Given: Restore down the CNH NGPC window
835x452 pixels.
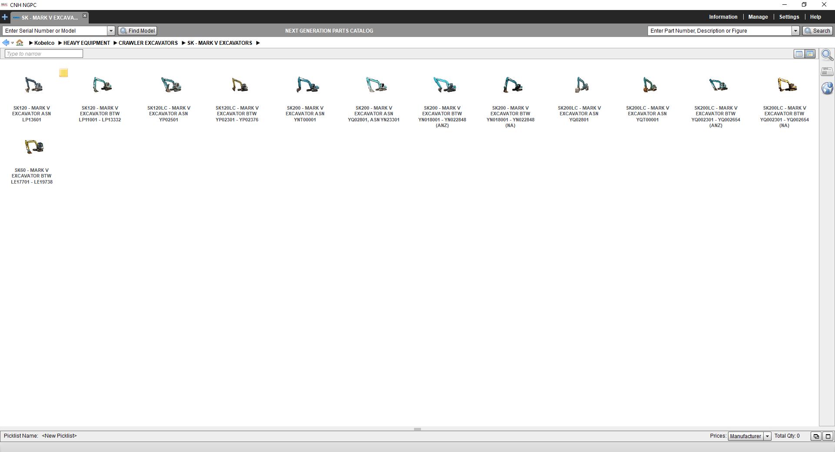Looking at the screenshot, I should [x=804, y=5].
